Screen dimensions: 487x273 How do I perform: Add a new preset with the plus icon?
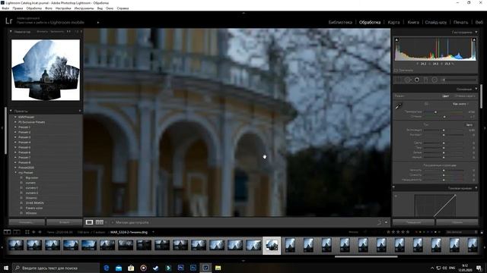click(80, 111)
